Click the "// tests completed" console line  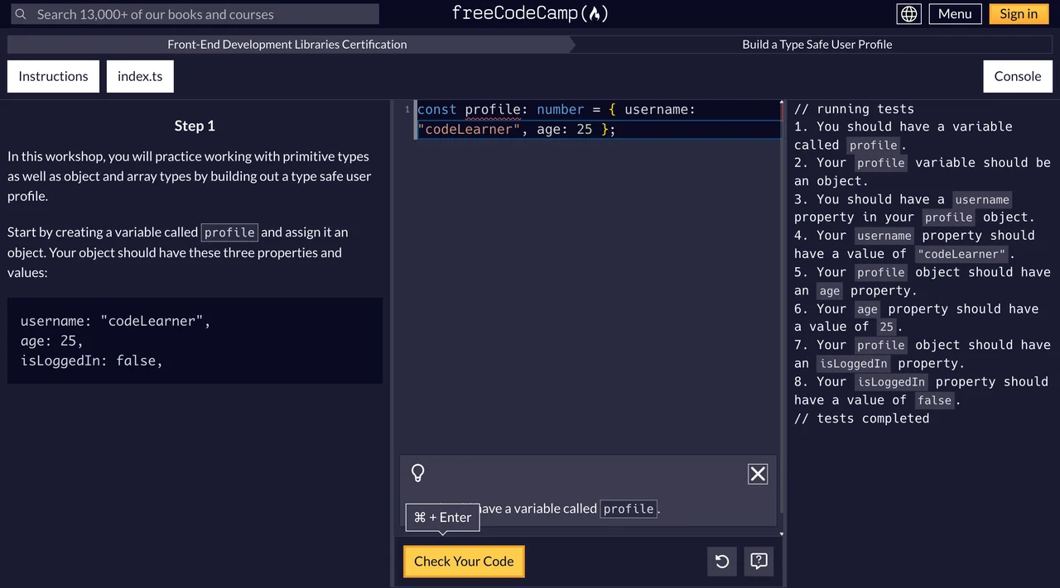click(x=861, y=418)
